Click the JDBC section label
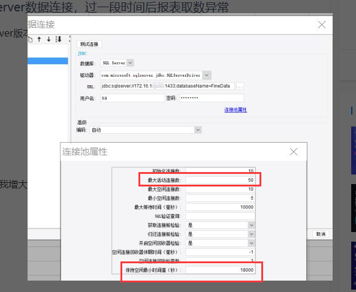This screenshot has width=356, height=292. tap(82, 53)
